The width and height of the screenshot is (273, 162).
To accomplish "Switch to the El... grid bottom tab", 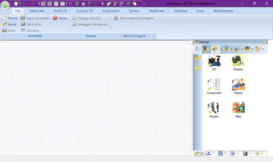I will pyautogui.click(x=223, y=153).
